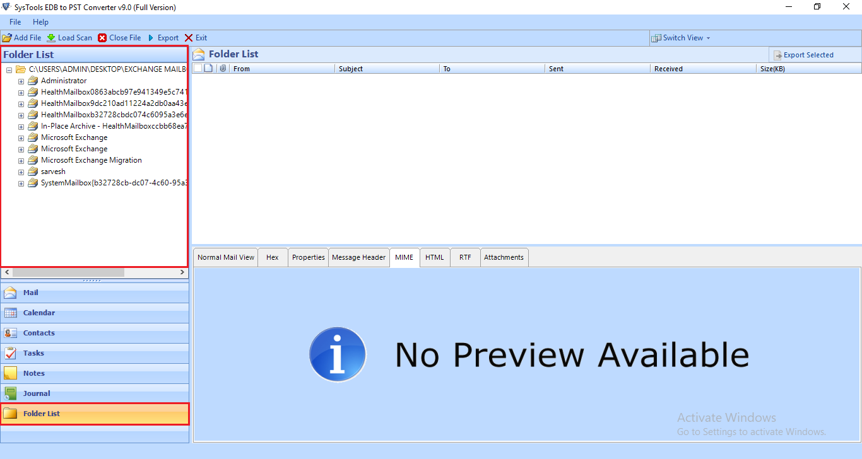
Task: Click the root EXCHANGE MAILB folder icon
Action: point(21,69)
